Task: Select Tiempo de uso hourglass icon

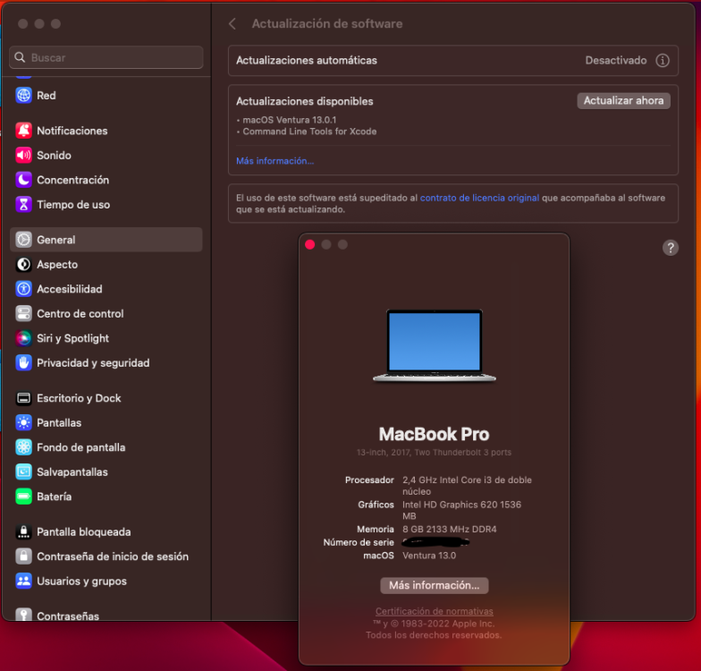Action: pyautogui.click(x=23, y=204)
